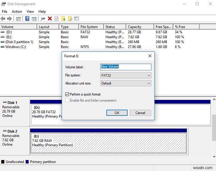Click the 28.77 GB capacity cell
The height and width of the screenshot is (171, 216).
(x=134, y=32)
